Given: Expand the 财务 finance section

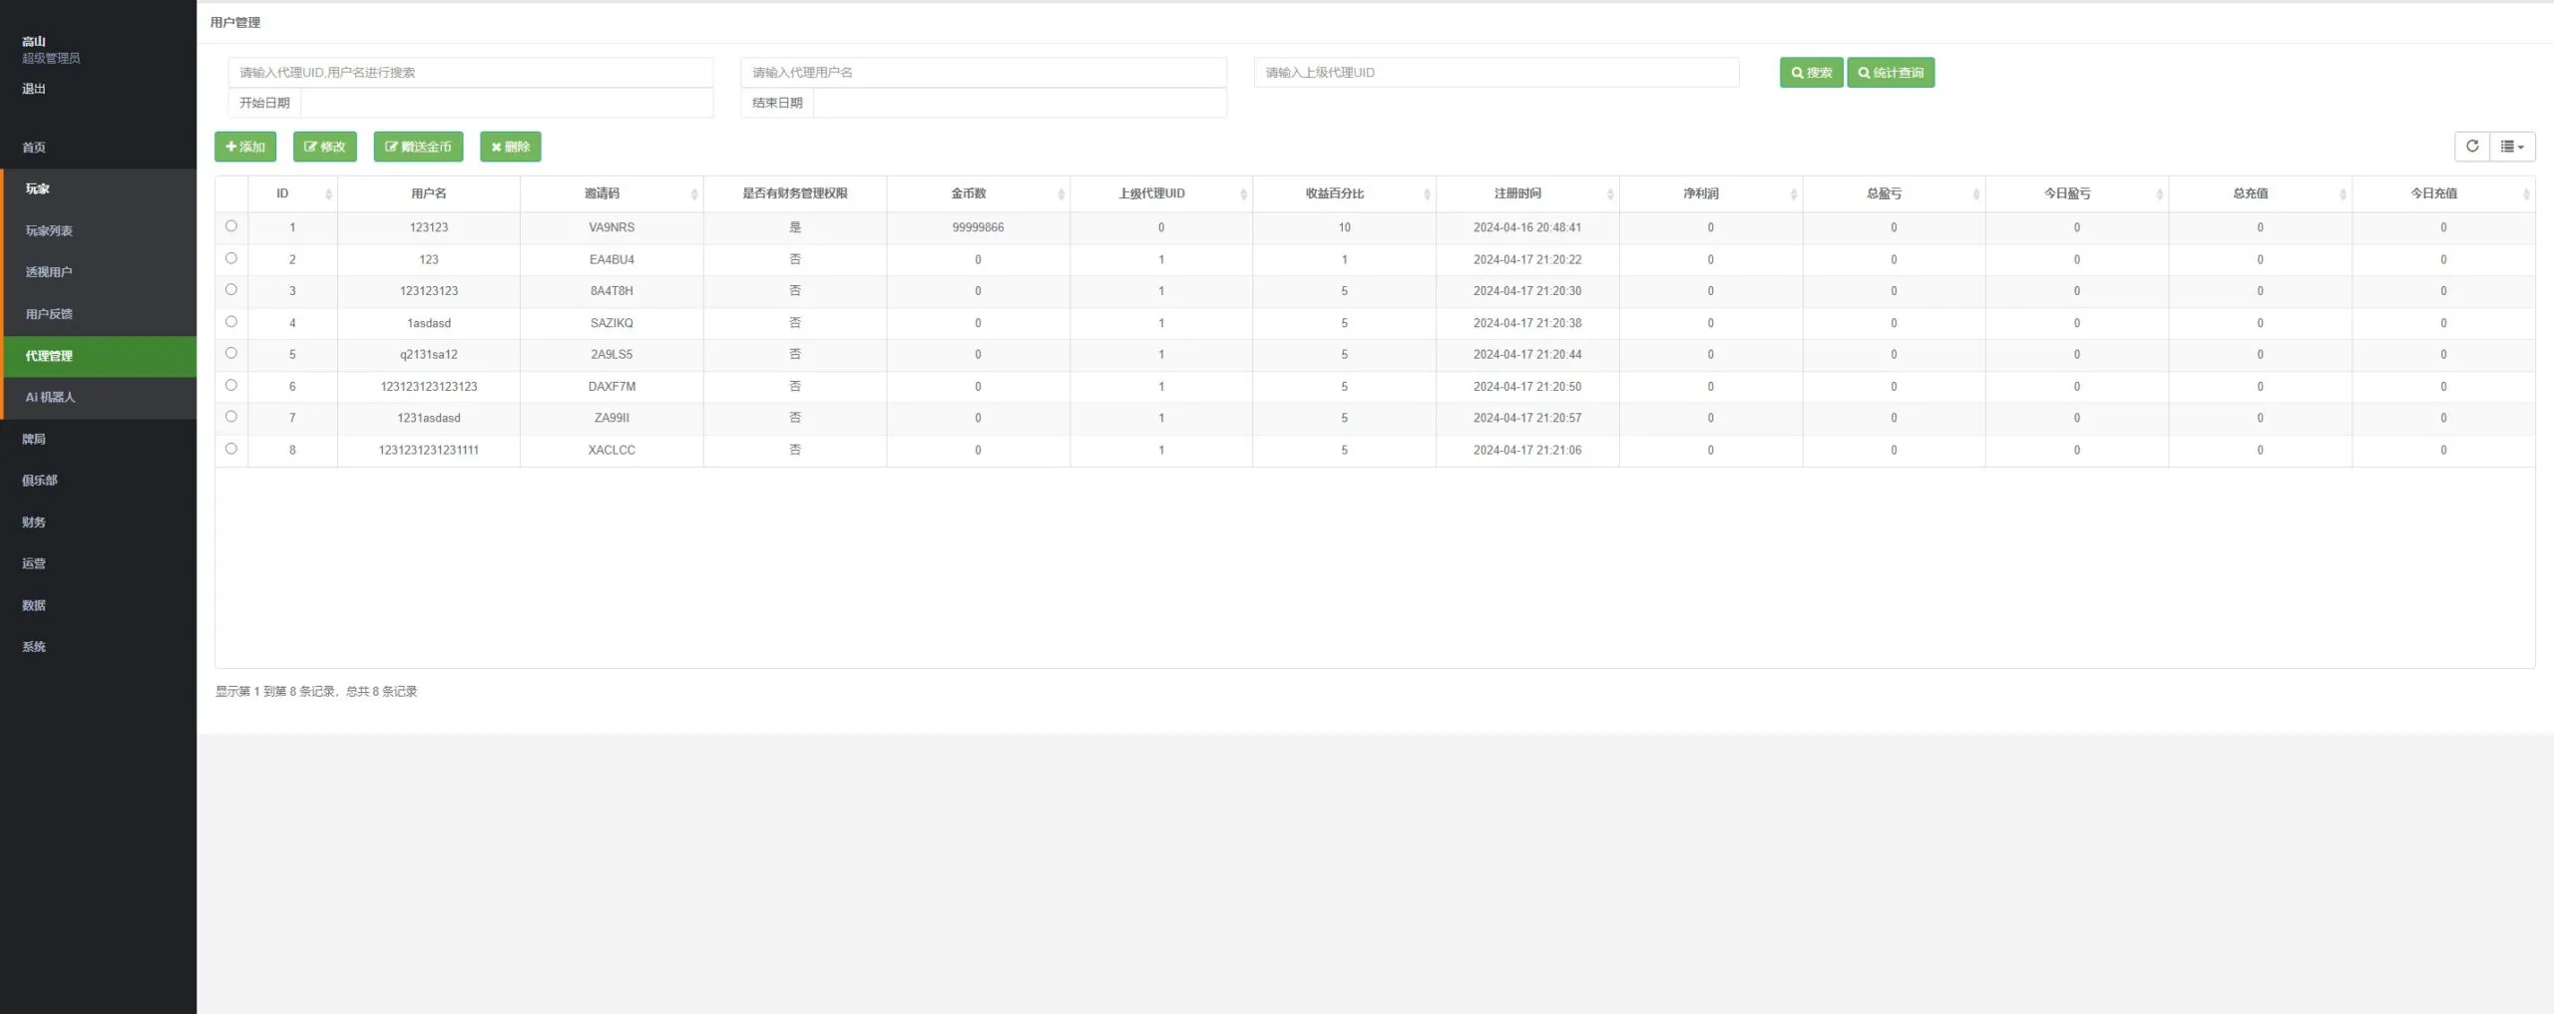Looking at the screenshot, I should click(99, 522).
